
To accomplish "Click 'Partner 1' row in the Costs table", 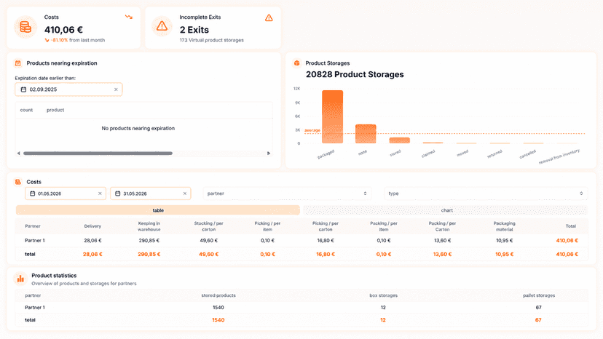I will [x=301, y=241].
